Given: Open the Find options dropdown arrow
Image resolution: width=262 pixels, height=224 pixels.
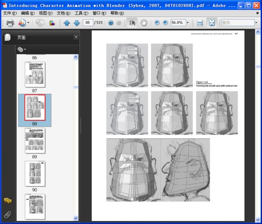Looking at the screenshot, I should (256, 23).
